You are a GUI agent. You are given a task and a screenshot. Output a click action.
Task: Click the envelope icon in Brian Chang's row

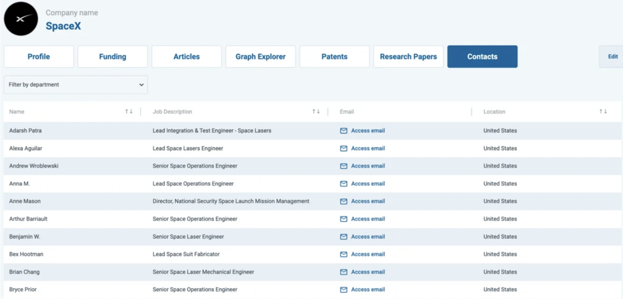344,272
